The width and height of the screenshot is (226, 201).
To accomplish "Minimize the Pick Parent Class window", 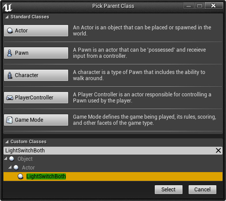I will coord(189,6).
